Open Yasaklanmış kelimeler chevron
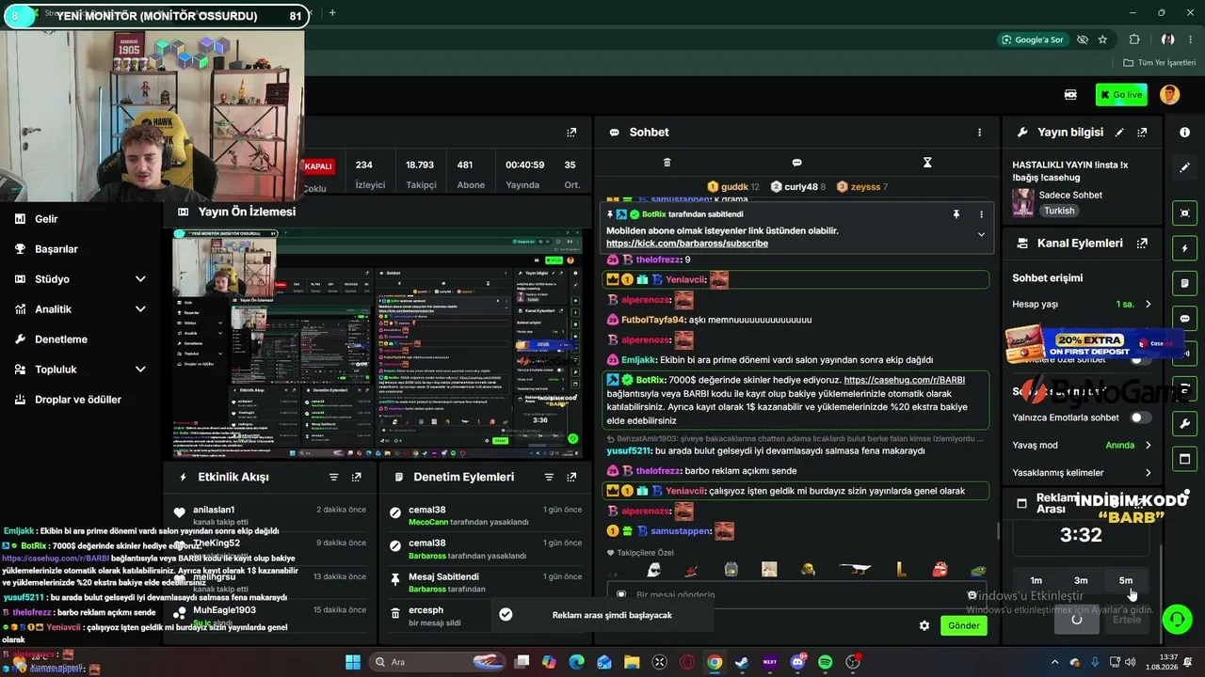The image size is (1205, 677). (1148, 472)
